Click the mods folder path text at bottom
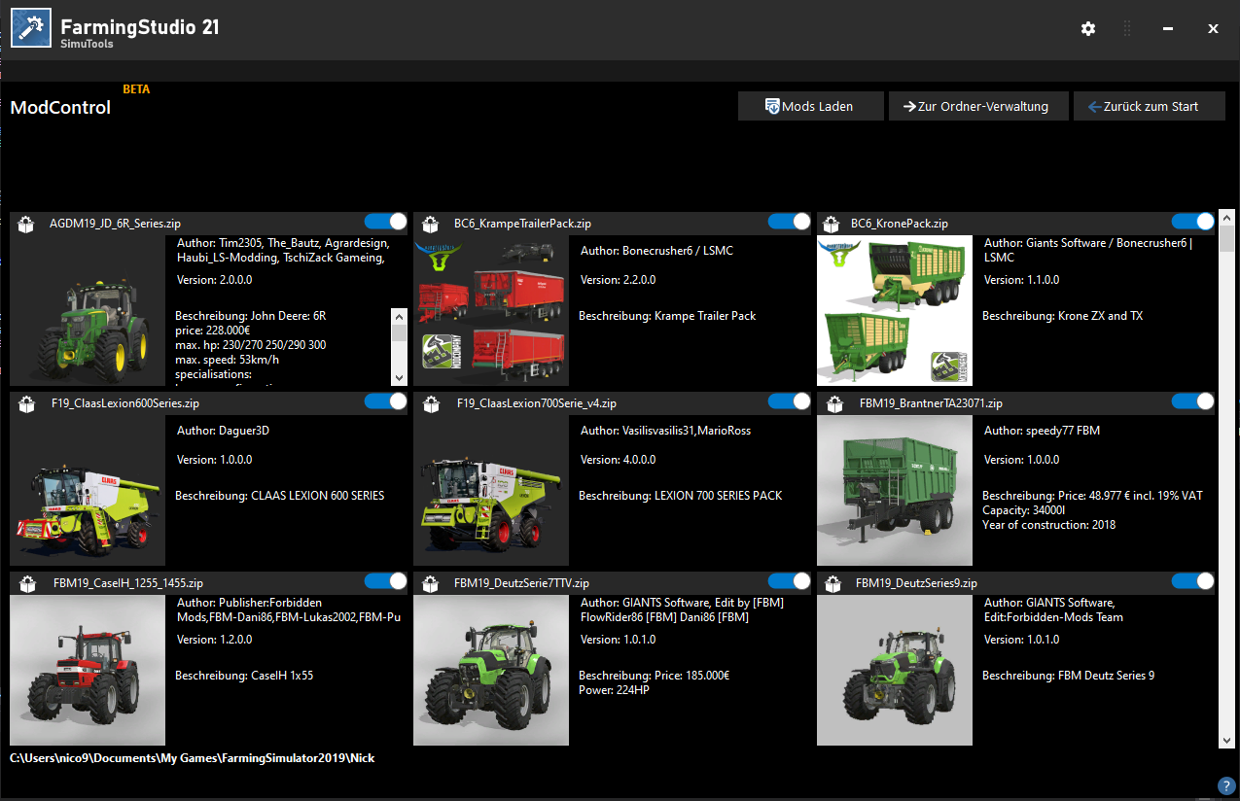 click(193, 757)
